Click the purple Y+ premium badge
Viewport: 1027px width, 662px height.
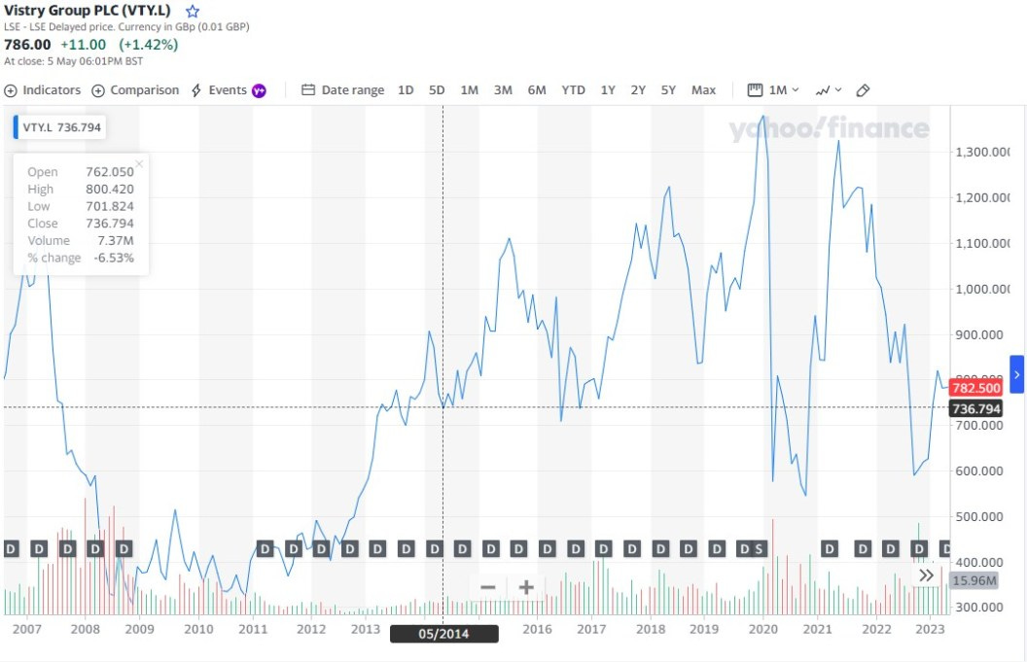[260, 91]
